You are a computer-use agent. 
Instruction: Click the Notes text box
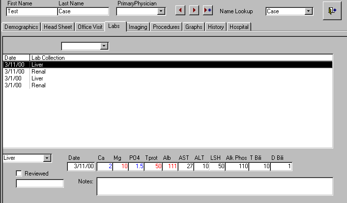[x=214, y=186]
